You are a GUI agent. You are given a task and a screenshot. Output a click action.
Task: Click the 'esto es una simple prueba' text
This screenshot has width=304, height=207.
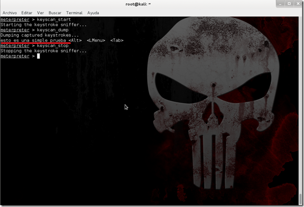click(x=33, y=40)
